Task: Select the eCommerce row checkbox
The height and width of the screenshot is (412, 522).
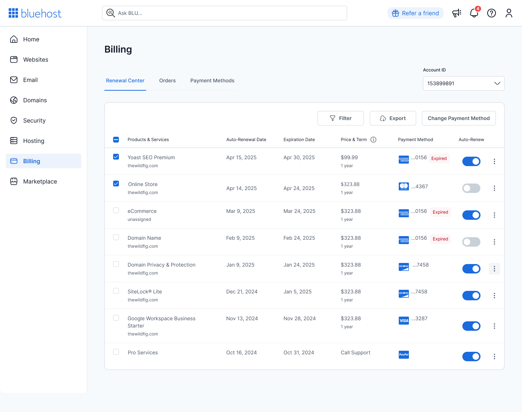Action: click(x=116, y=210)
